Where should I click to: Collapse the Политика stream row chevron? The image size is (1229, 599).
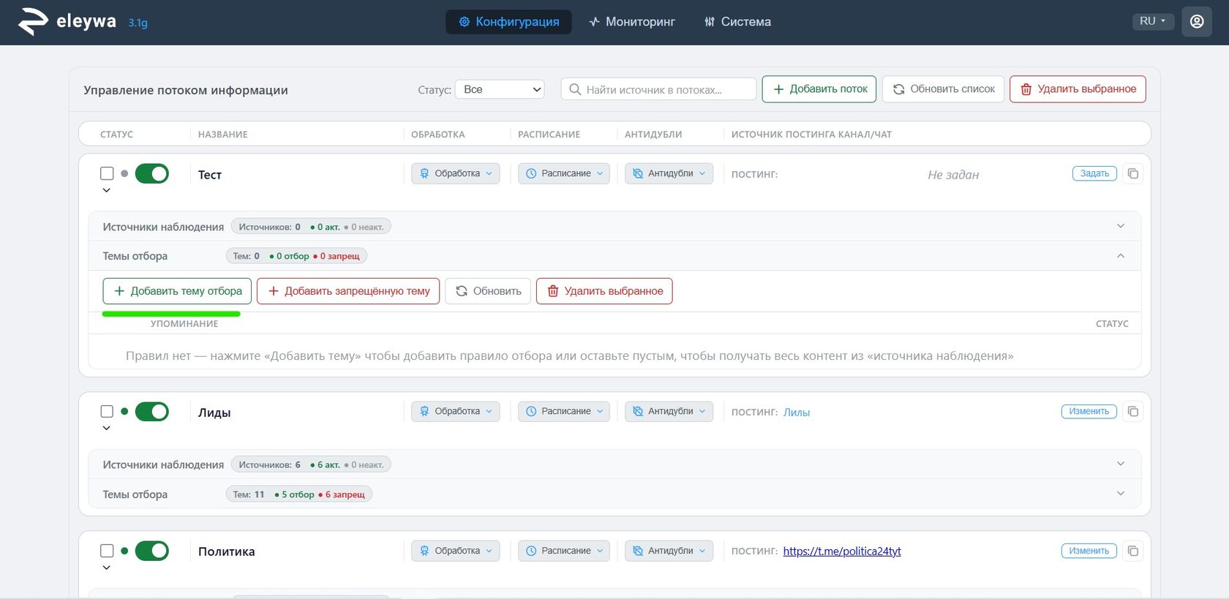[107, 568]
